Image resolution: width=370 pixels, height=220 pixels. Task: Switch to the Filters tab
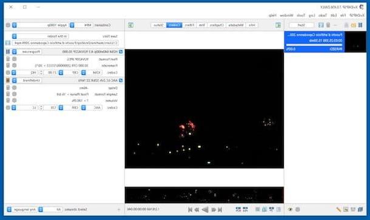[189, 25]
